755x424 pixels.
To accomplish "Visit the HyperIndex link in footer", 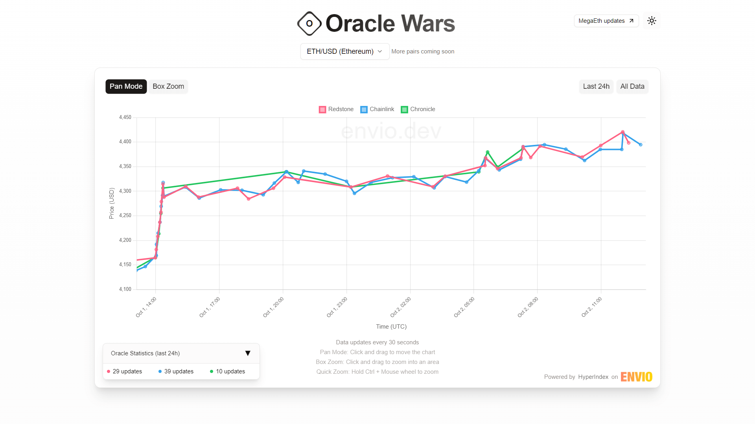I will pyautogui.click(x=593, y=376).
